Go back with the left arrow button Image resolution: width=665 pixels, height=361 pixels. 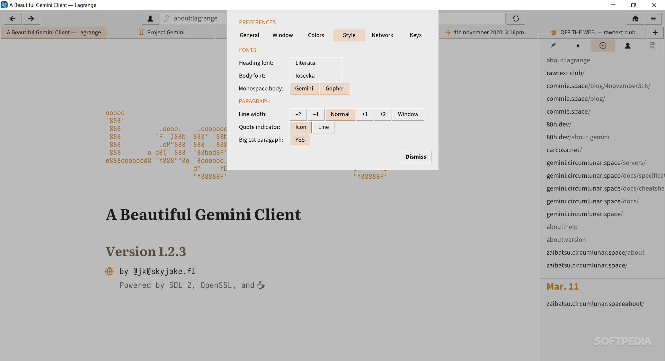12,19
